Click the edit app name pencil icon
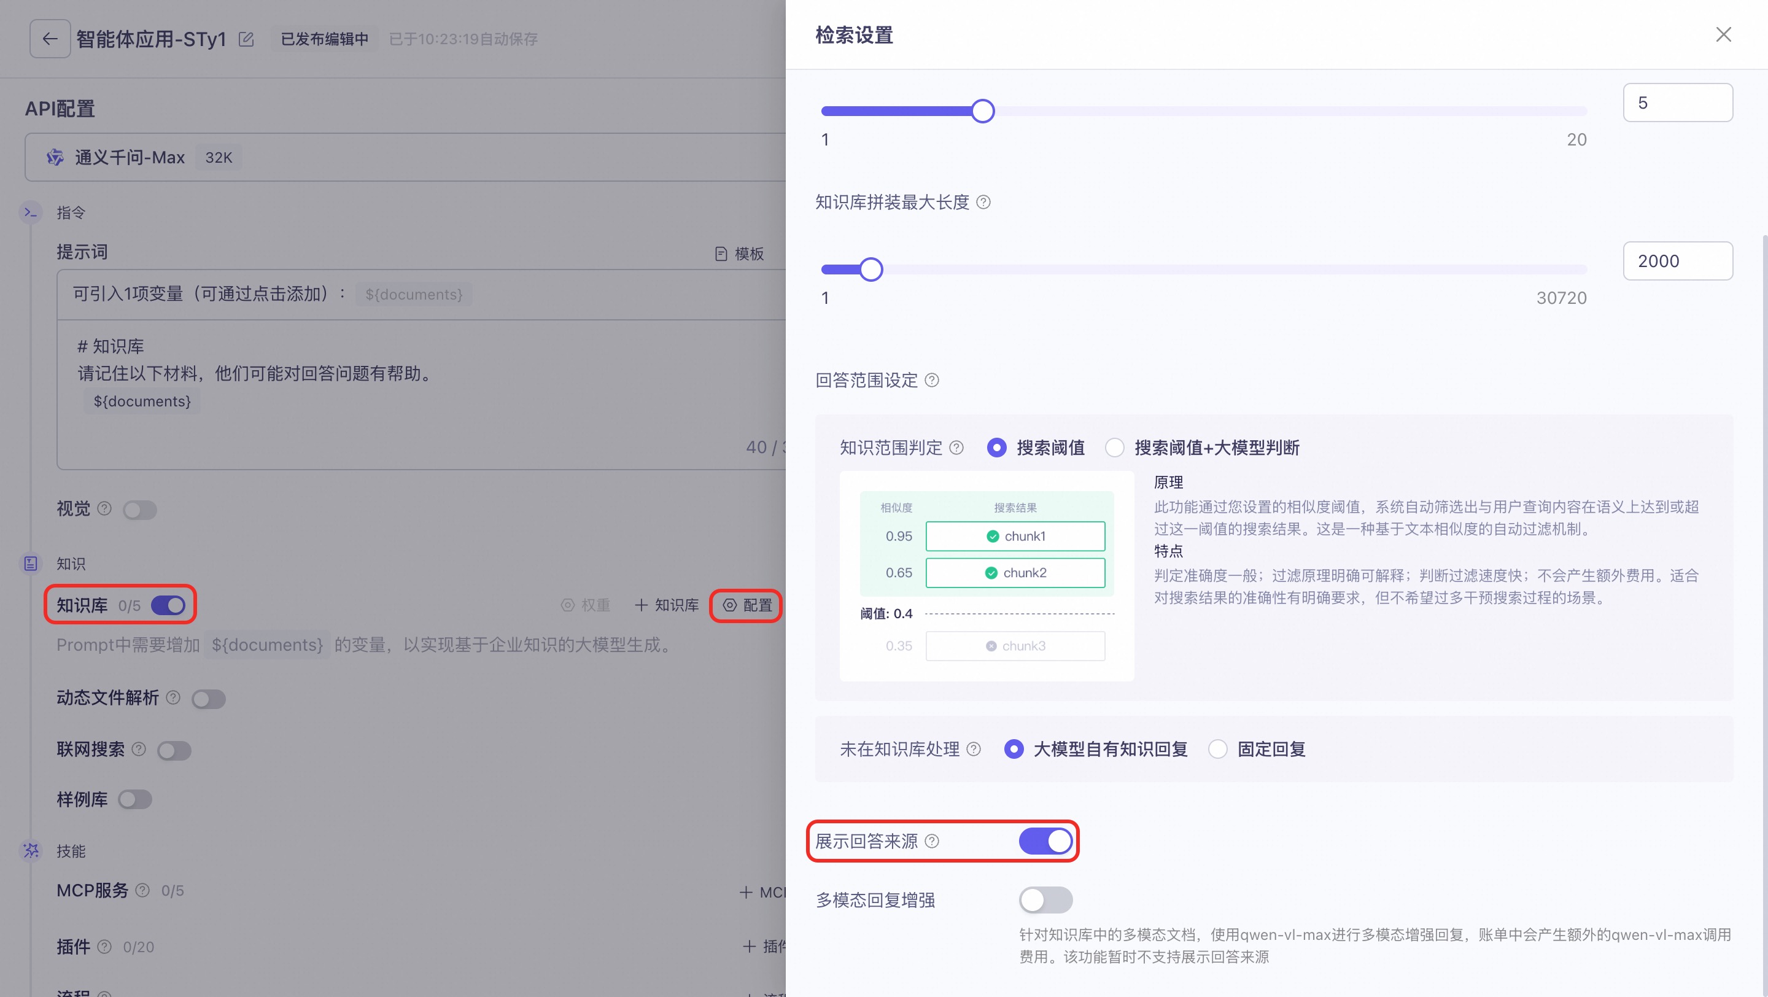This screenshot has height=997, width=1768. pyautogui.click(x=246, y=39)
